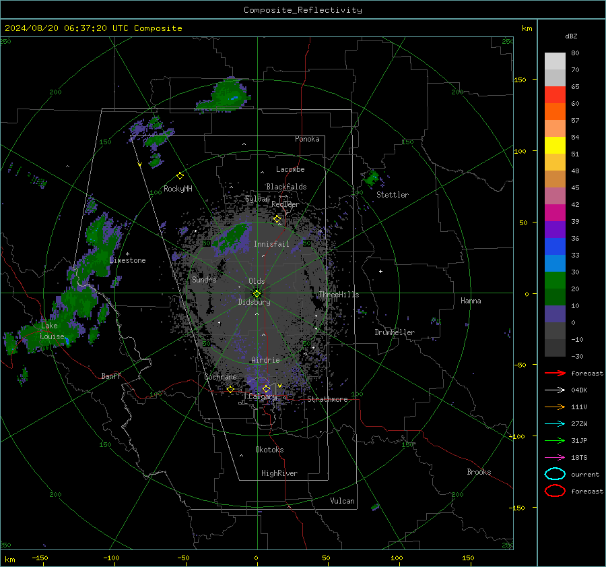Click the Vulcan map label
This screenshot has height=567, width=606.
[x=342, y=501]
